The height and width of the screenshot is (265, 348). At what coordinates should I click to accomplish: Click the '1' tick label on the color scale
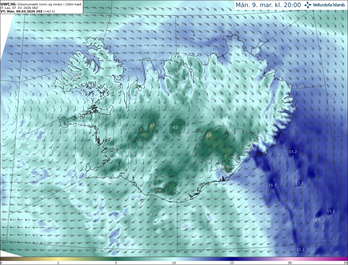tap(58, 263)
